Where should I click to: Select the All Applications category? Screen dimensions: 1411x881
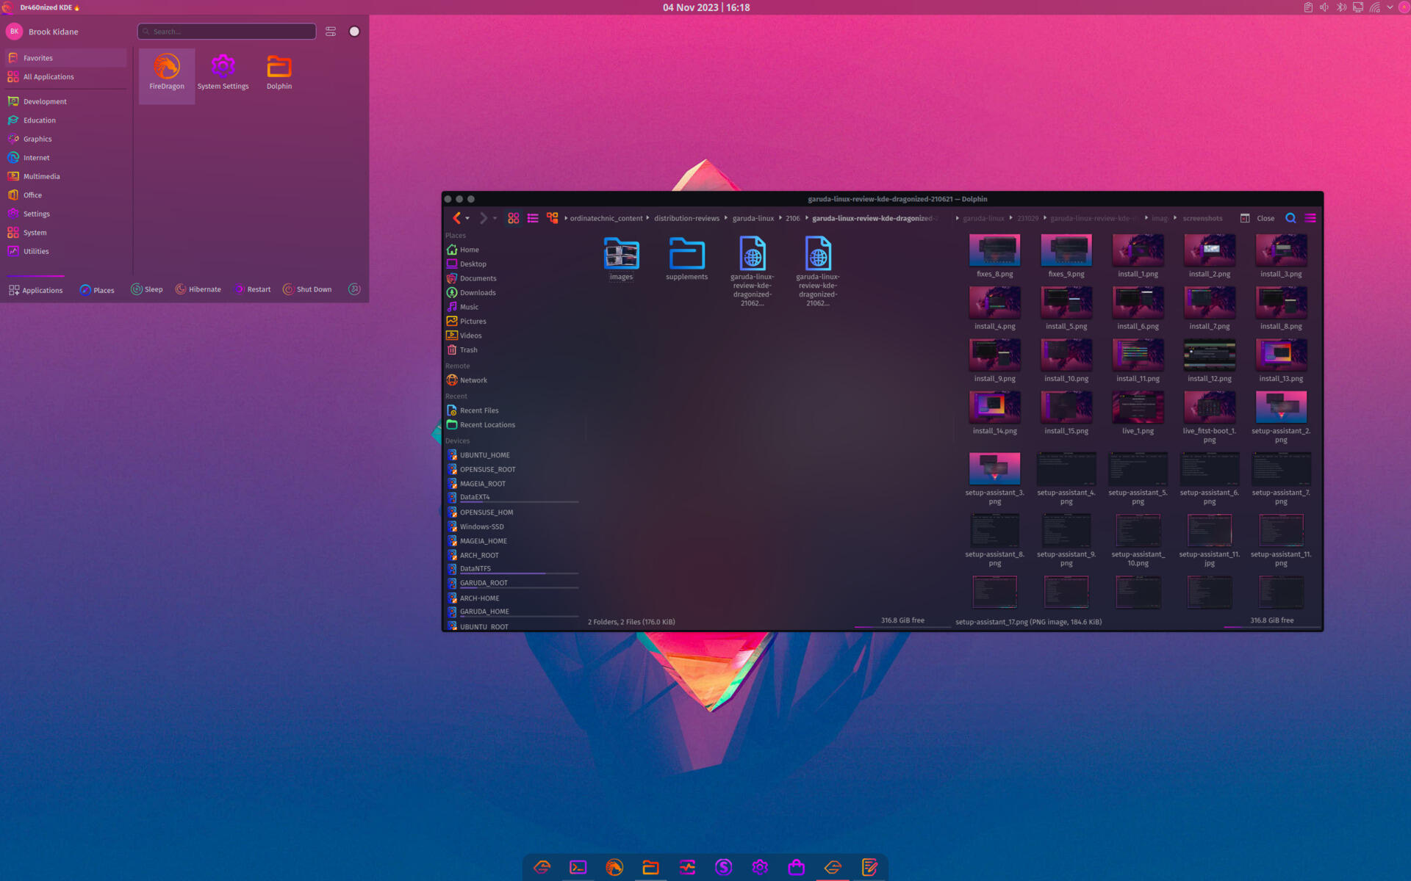66,77
